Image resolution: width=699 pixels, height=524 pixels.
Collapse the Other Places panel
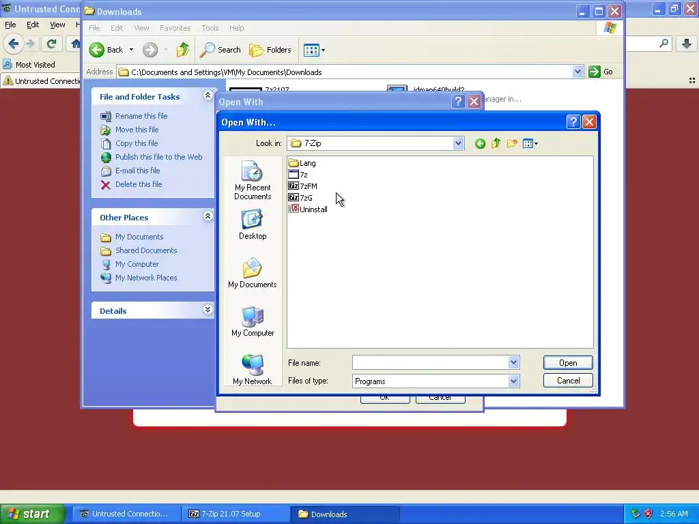pos(208,216)
